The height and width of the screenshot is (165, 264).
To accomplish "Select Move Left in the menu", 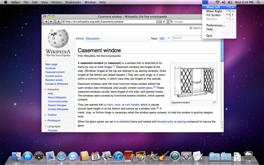I will tap(219, 7).
